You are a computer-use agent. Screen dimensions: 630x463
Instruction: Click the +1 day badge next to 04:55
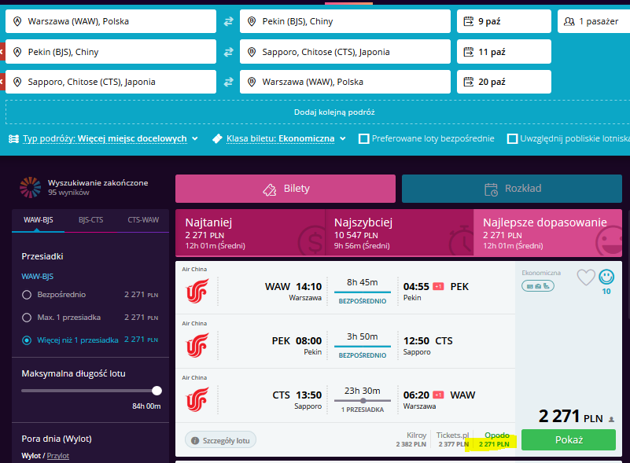[438, 287]
